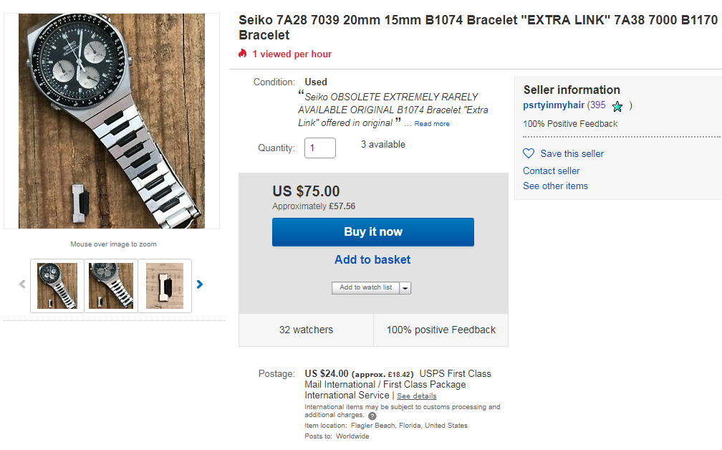Click the Buy it now button
Screen dimensions: 722x450
pos(373,232)
